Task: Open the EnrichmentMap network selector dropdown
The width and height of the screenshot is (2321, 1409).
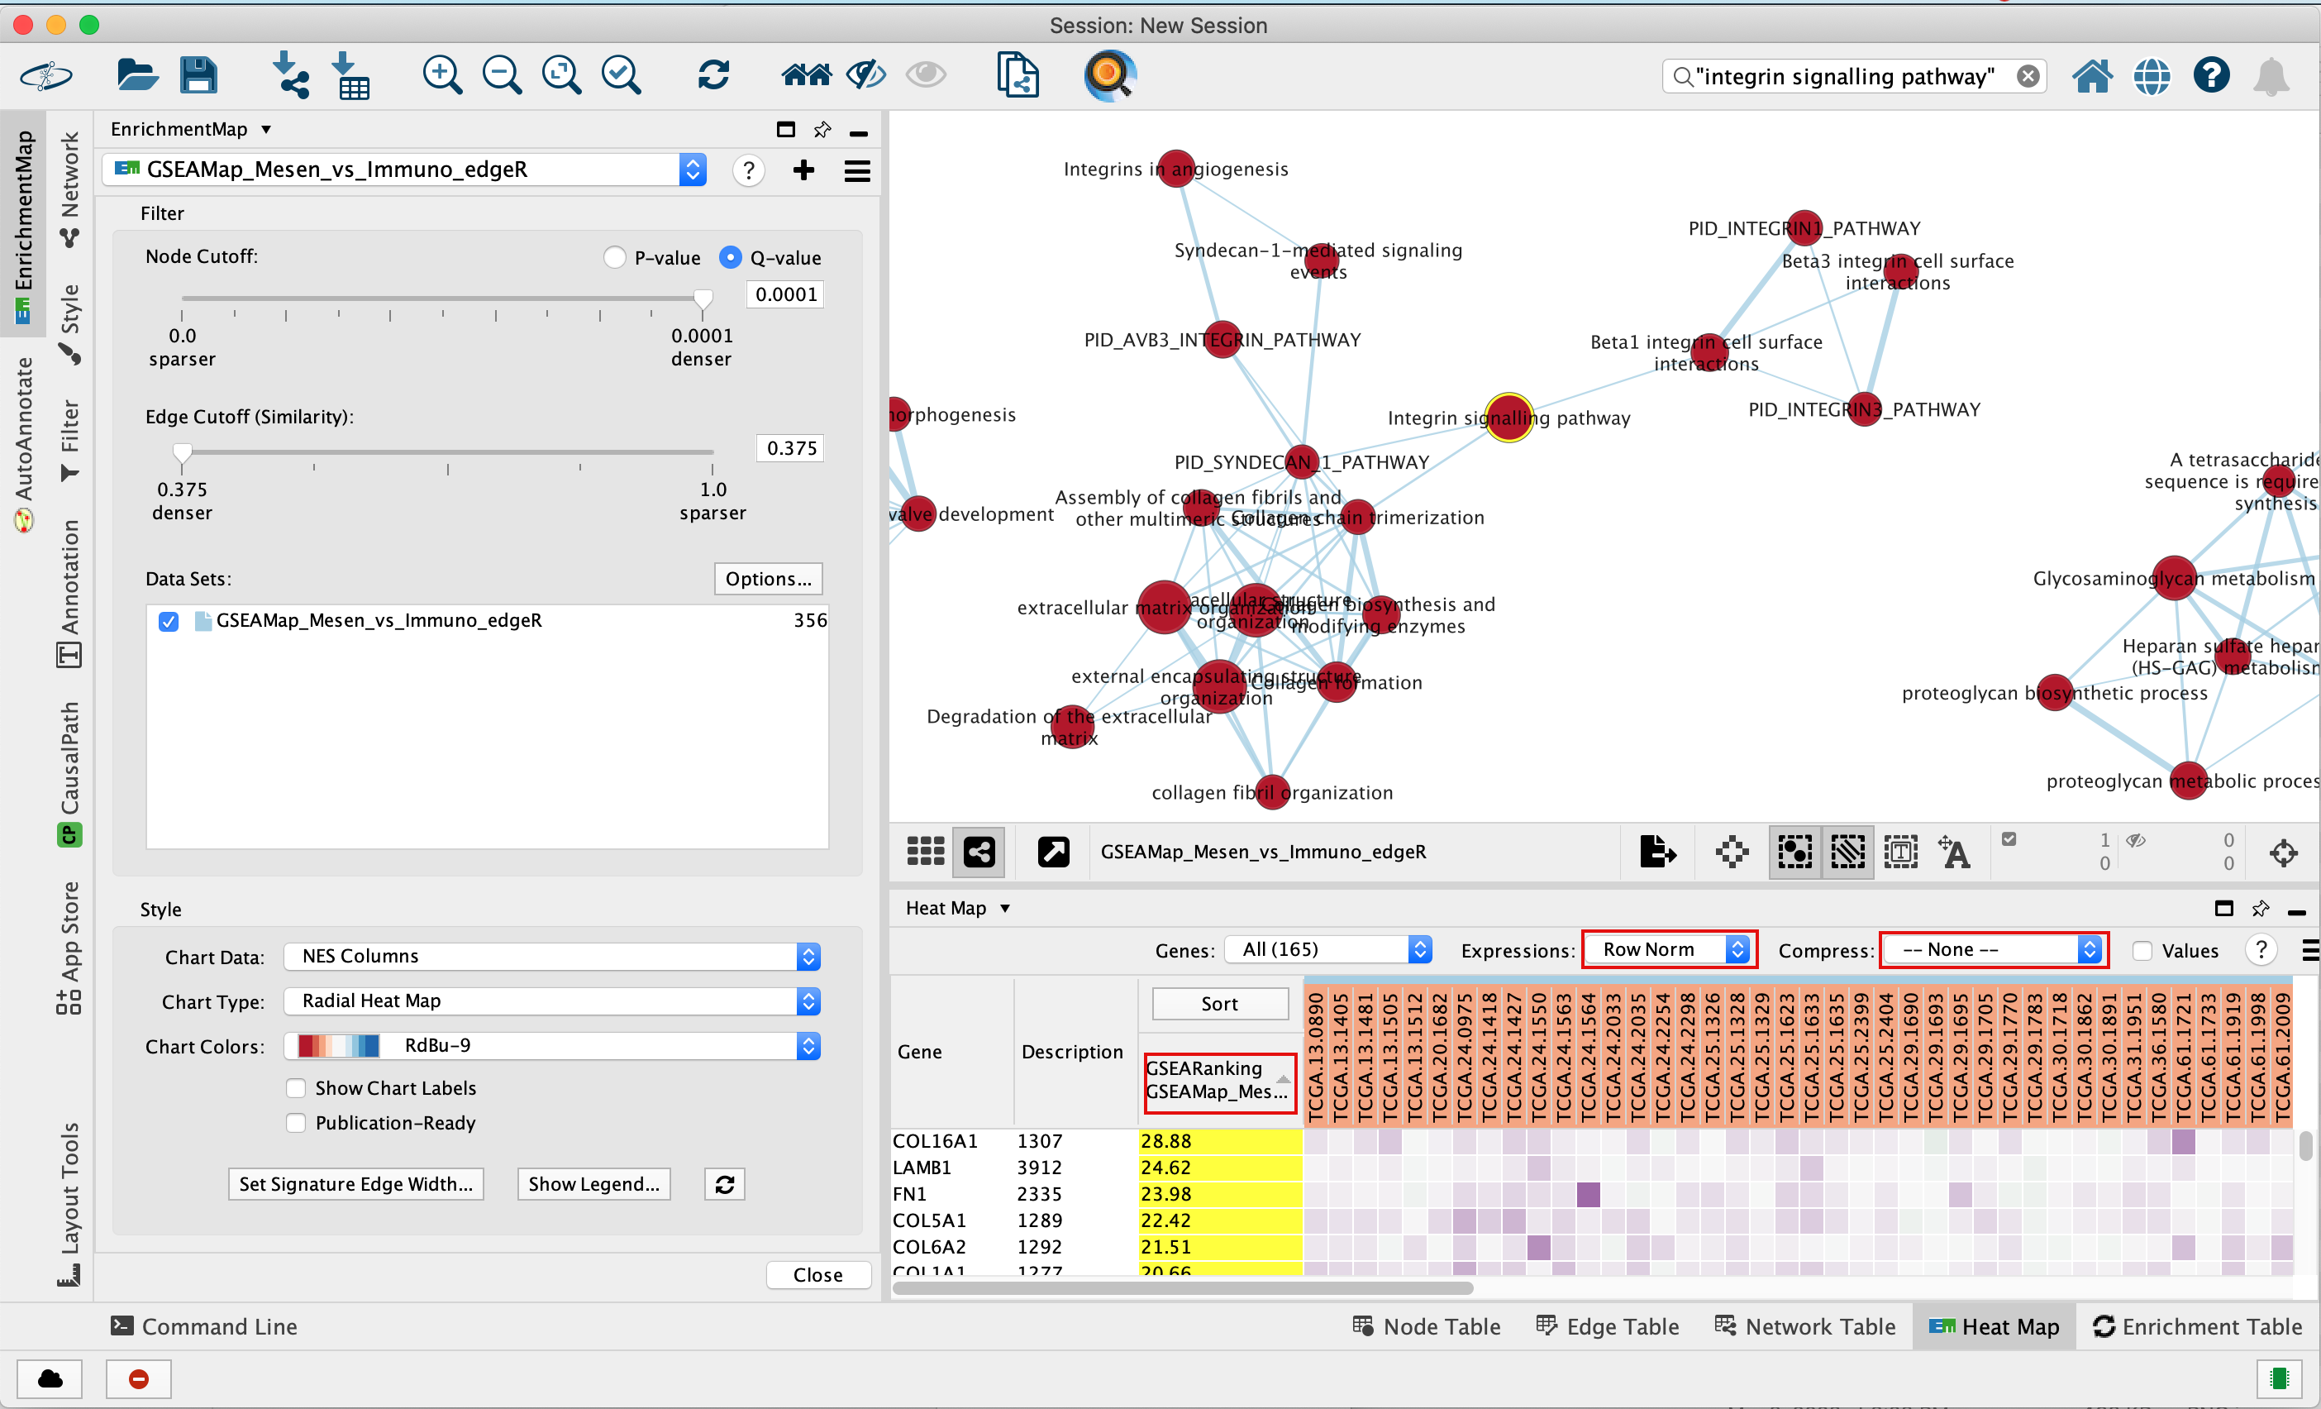Action: (405, 170)
